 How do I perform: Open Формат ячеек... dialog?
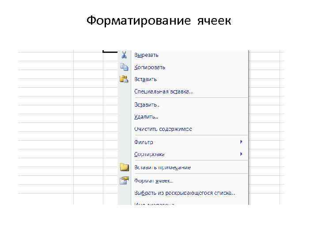pyautogui.click(x=154, y=181)
